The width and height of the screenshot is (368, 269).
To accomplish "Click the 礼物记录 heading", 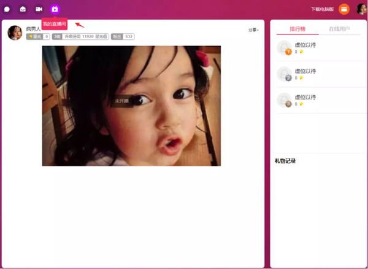I will pos(285,161).
